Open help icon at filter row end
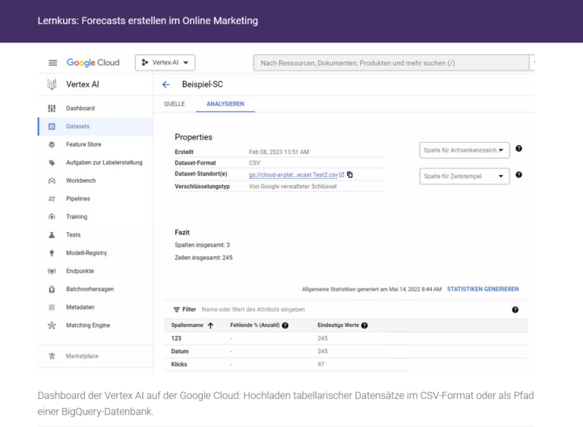 point(515,309)
